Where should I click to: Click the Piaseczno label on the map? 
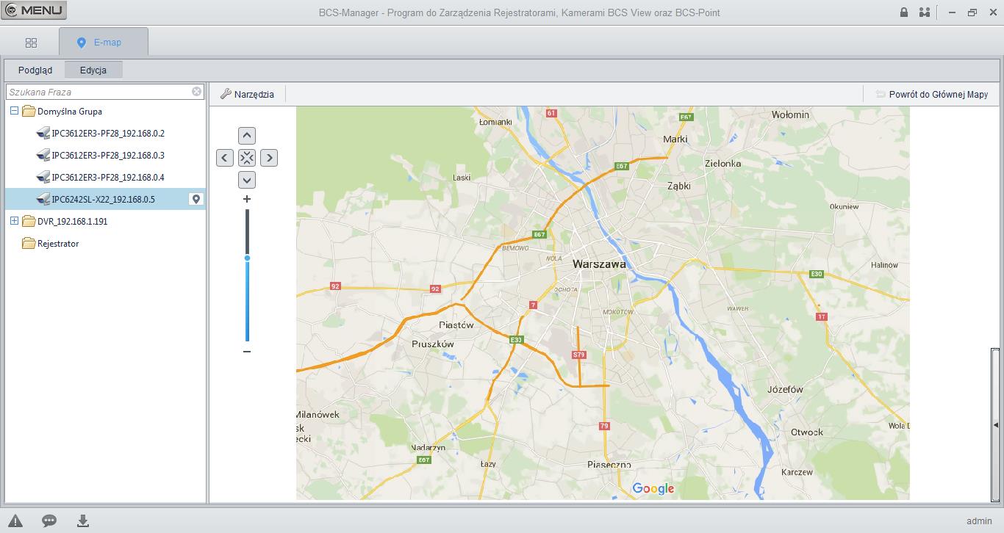pyautogui.click(x=609, y=465)
